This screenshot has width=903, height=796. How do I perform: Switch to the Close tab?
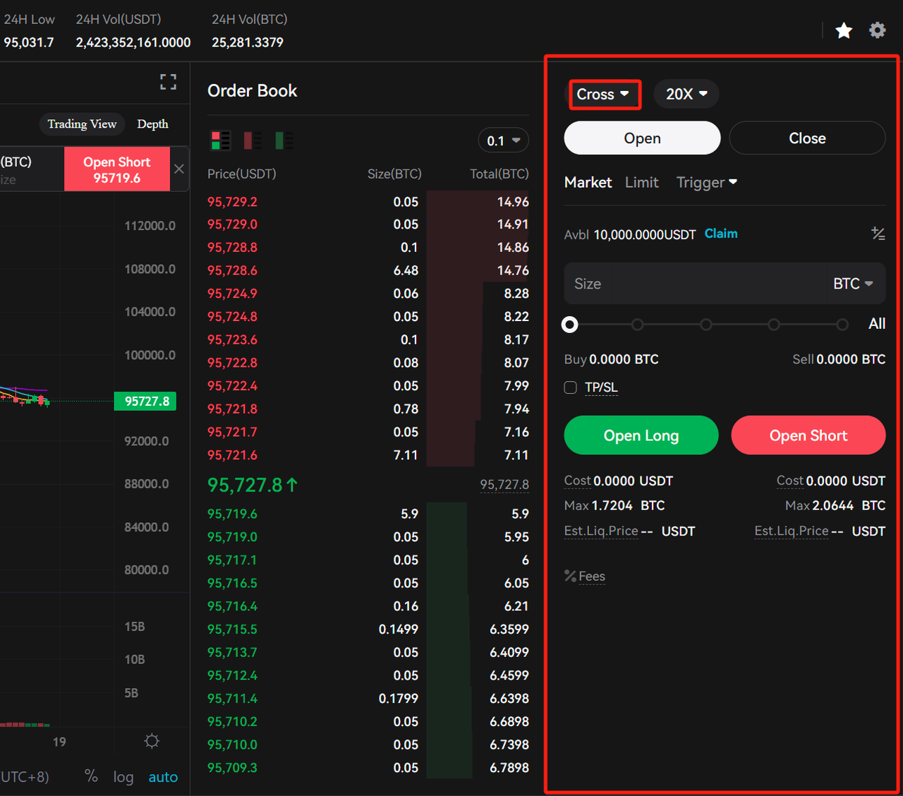tap(807, 138)
